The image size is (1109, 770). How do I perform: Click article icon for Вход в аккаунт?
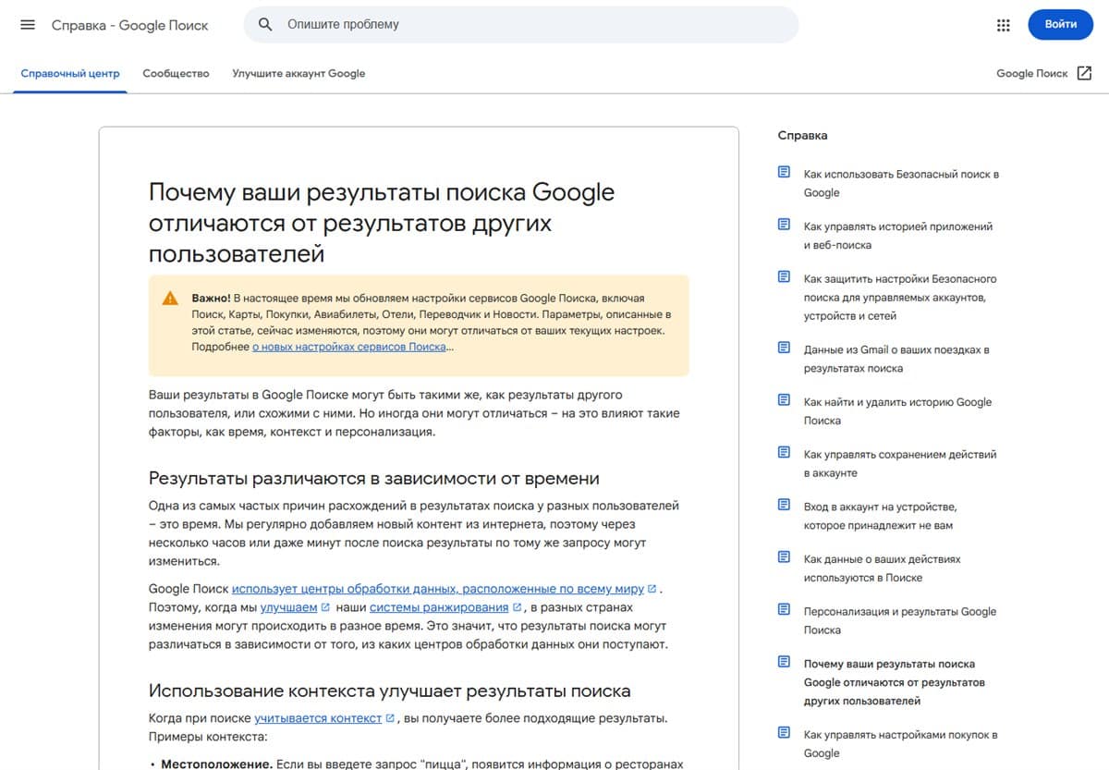[x=784, y=505]
